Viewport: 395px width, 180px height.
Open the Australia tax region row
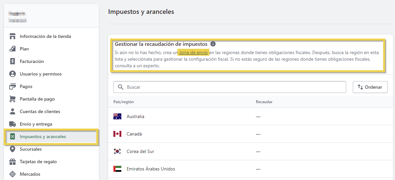[x=135, y=116]
